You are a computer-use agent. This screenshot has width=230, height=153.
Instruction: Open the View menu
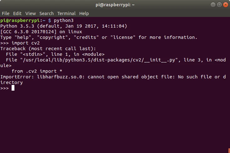pos(30,13)
